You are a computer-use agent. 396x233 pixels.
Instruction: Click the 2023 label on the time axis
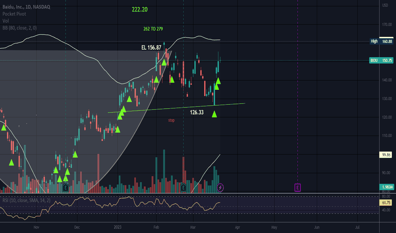117,227
